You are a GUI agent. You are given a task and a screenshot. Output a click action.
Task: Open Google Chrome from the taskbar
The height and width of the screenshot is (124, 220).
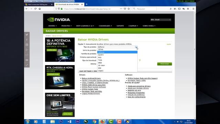[x=94, y=122]
